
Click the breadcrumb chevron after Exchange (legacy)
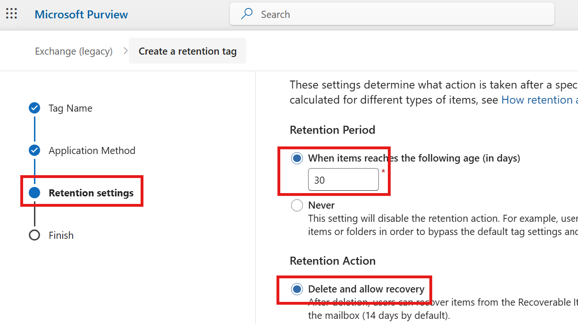pos(125,50)
